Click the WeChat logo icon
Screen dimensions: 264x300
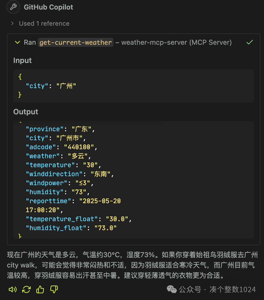click(172, 289)
